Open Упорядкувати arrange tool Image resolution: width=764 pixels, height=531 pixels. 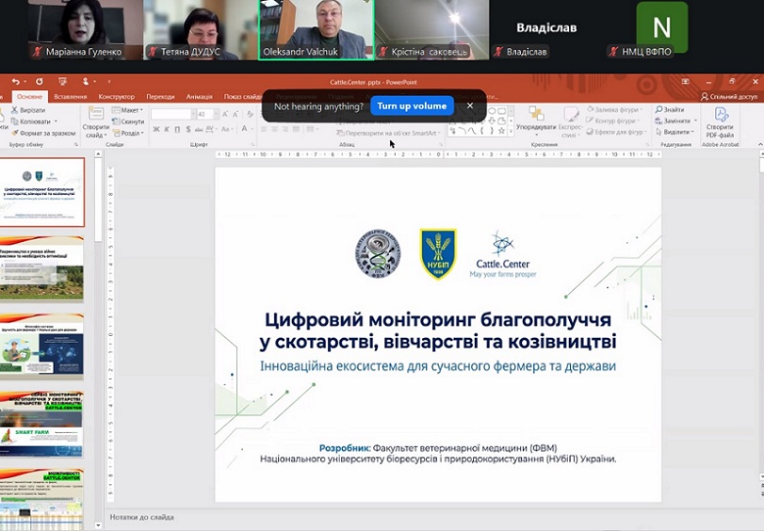[x=536, y=121]
